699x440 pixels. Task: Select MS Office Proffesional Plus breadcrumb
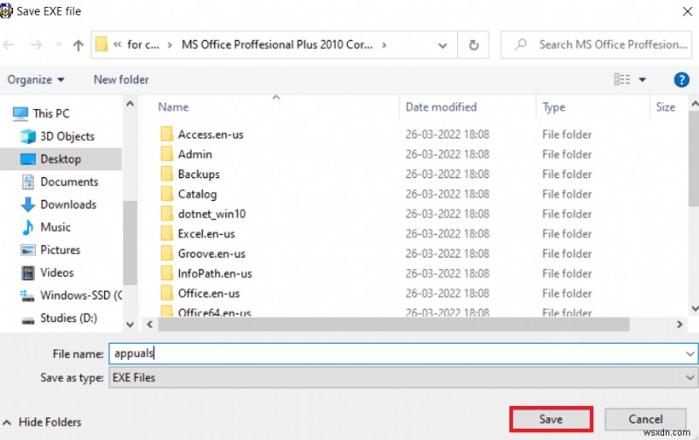point(276,45)
